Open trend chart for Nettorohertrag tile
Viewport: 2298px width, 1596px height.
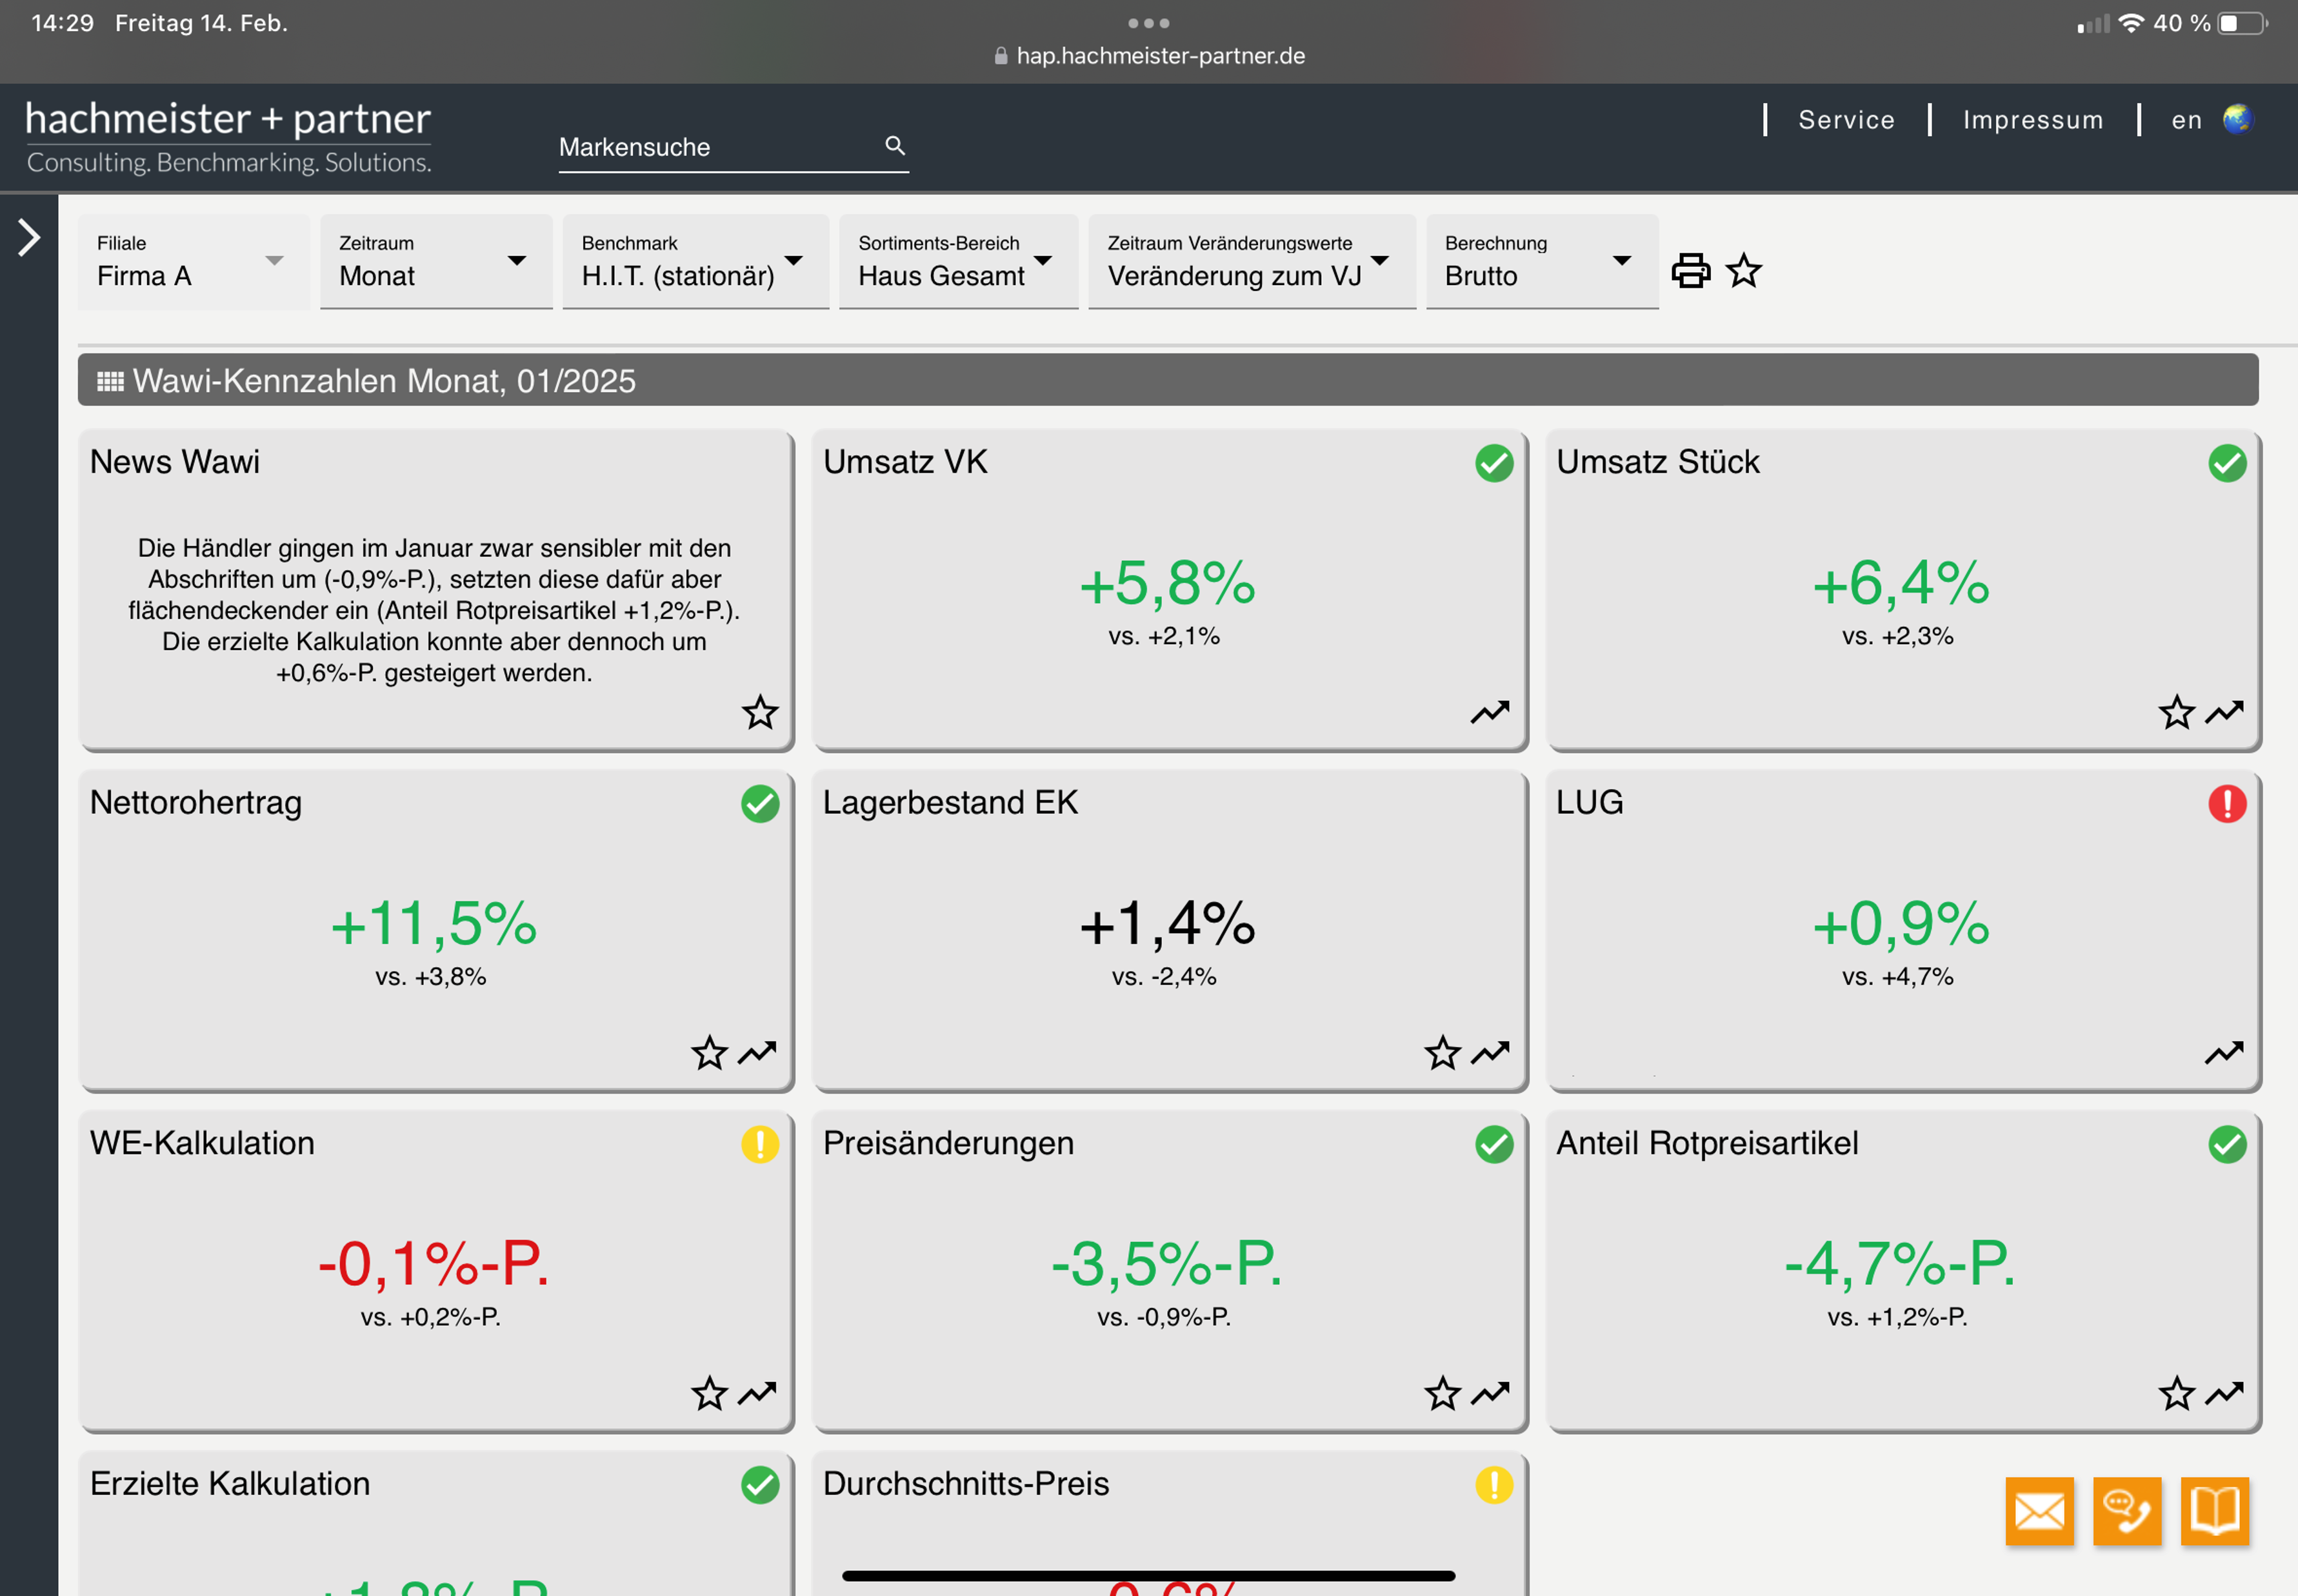757,1053
